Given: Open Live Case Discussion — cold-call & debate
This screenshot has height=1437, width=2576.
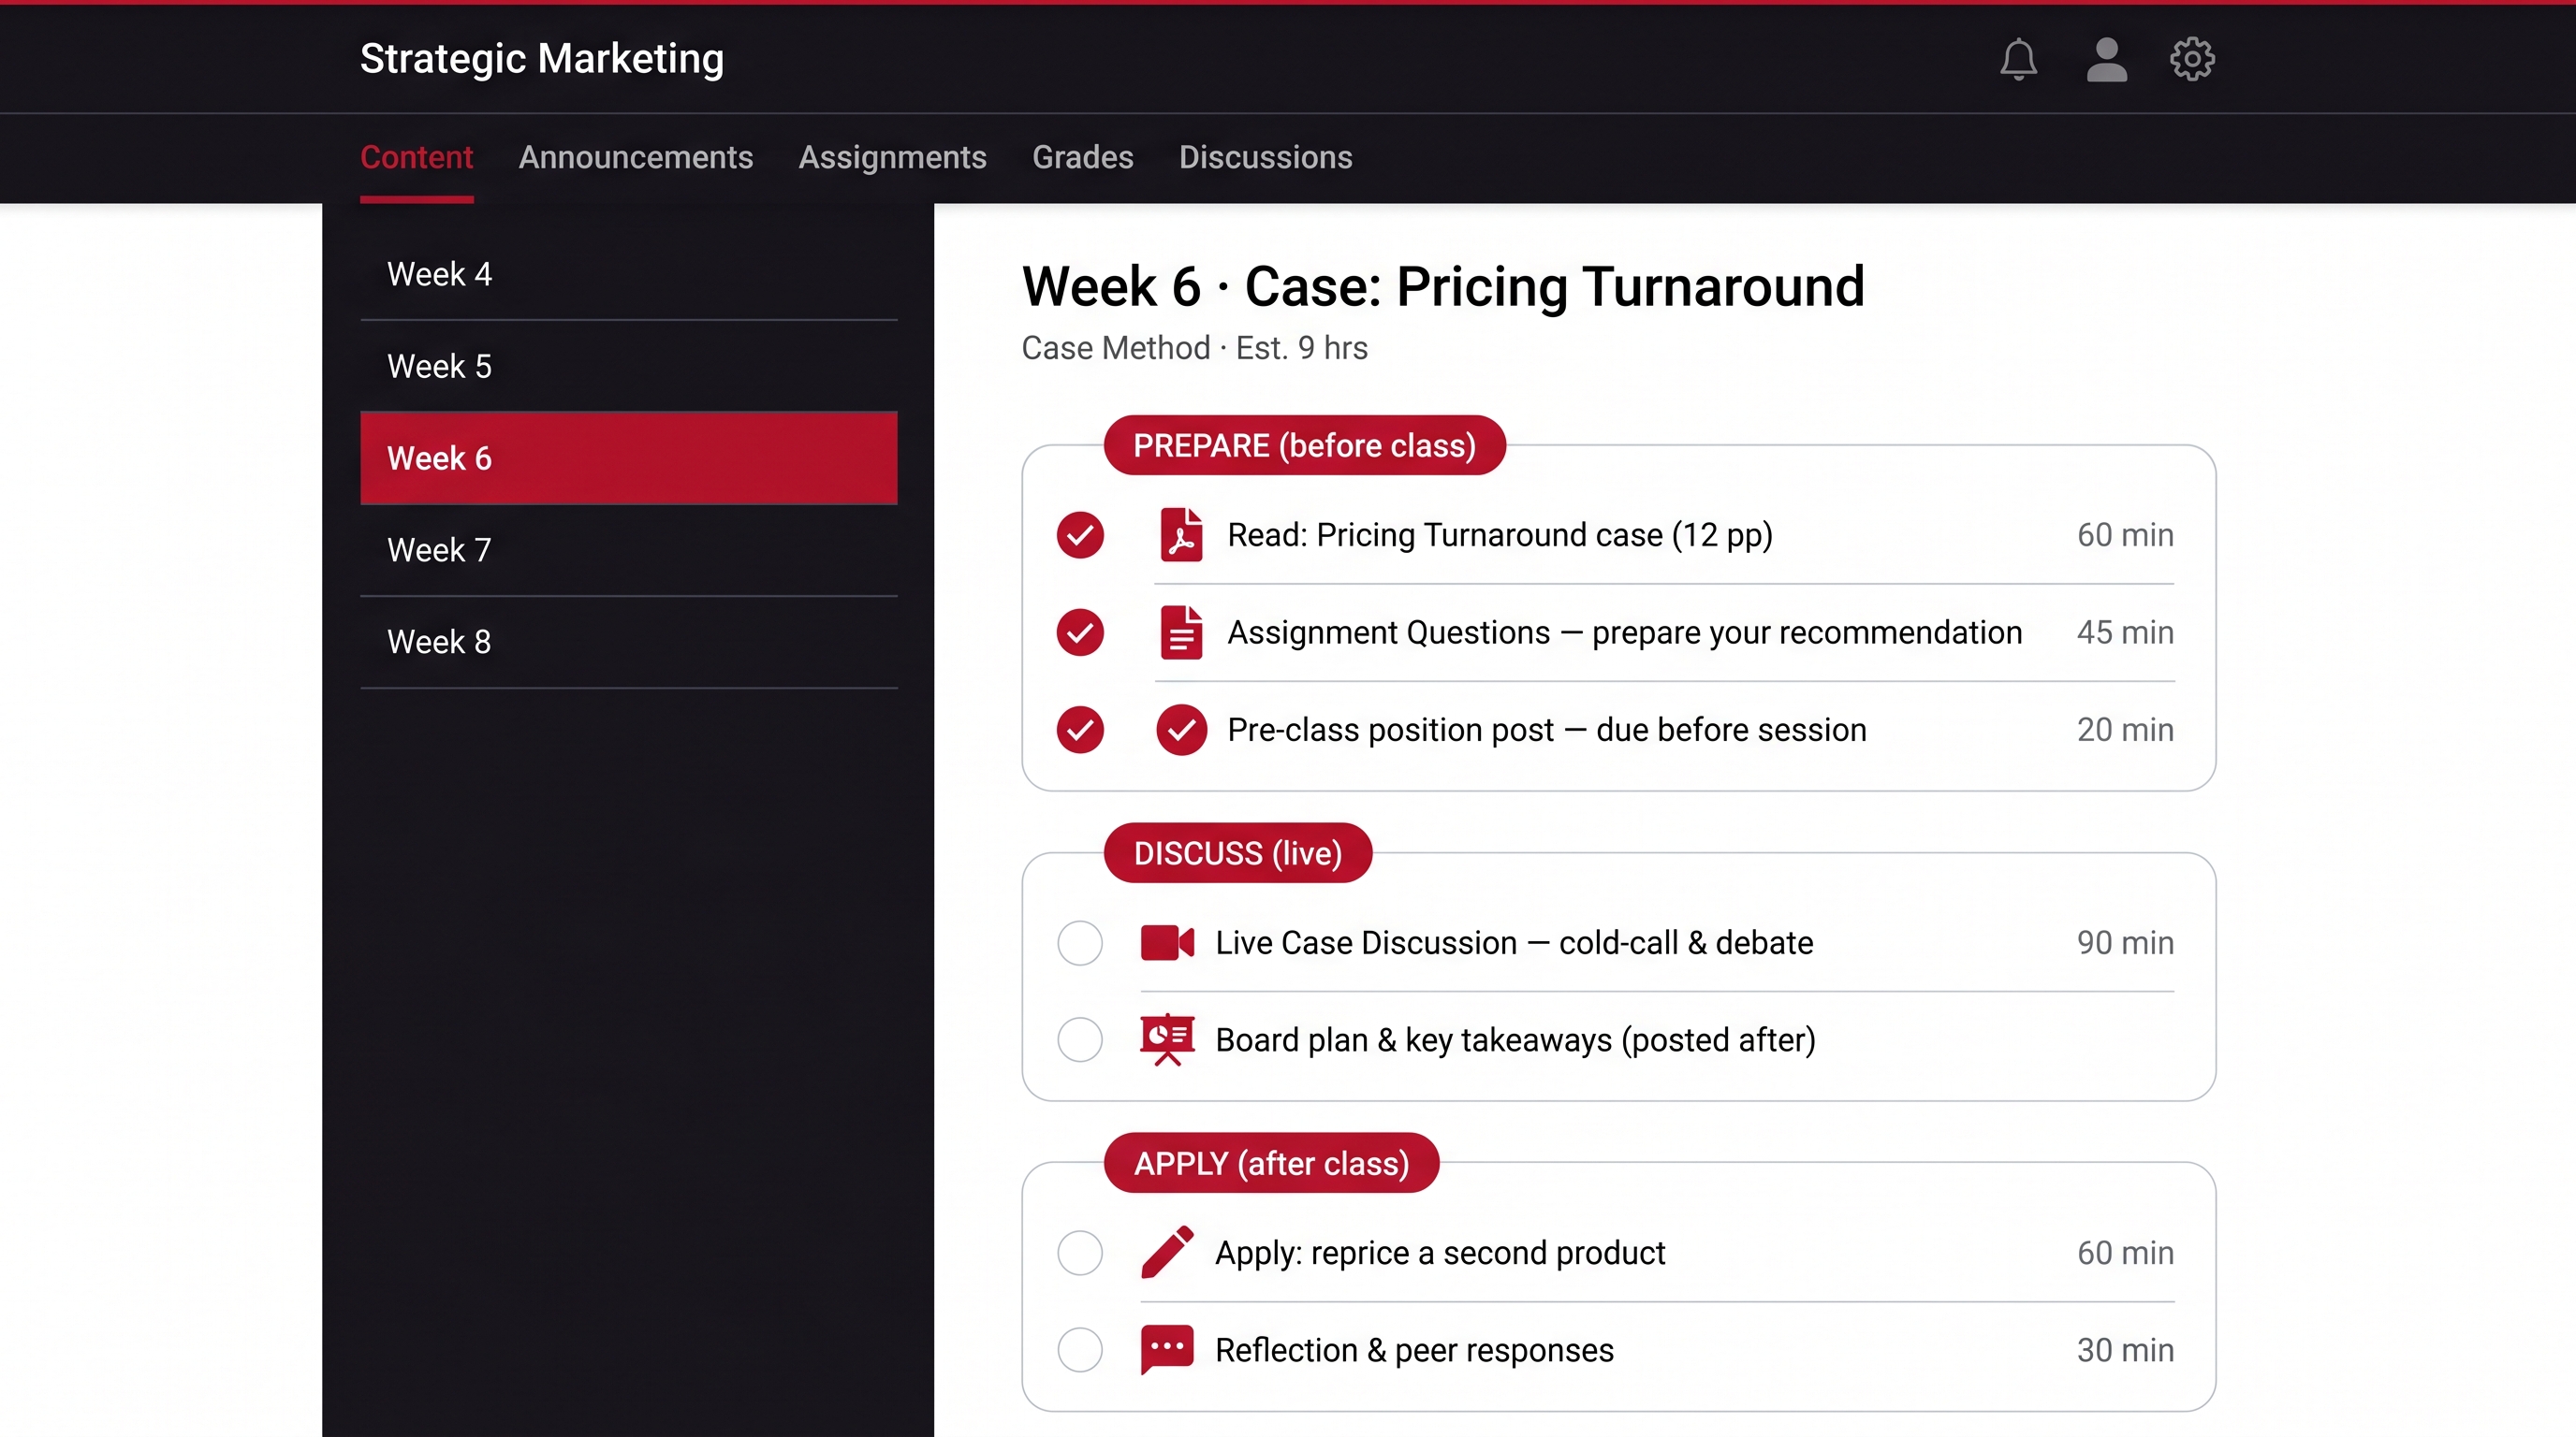Looking at the screenshot, I should [x=1514, y=942].
